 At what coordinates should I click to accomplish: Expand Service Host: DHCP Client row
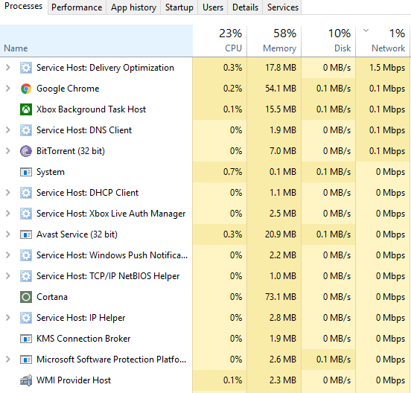click(8, 193)
